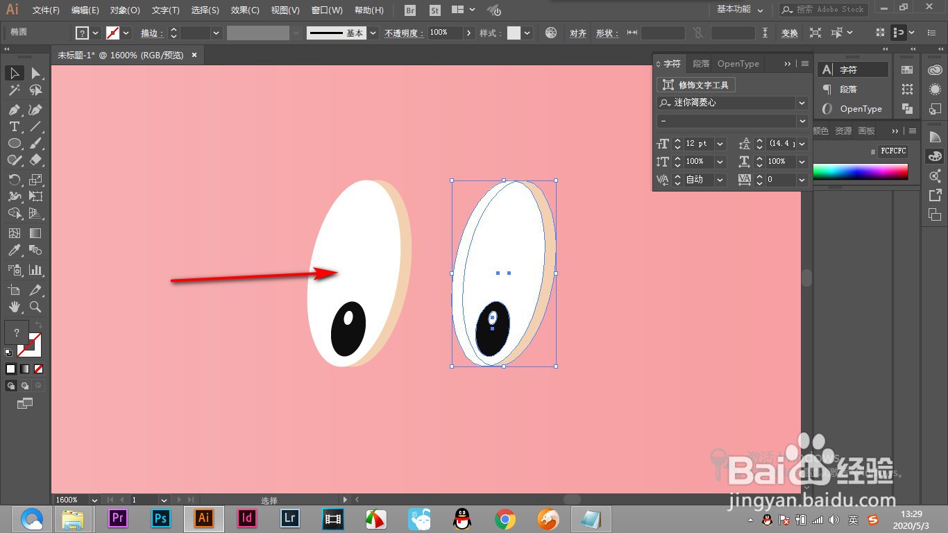Select the Perspective Grid tool
Image resolution: width=948 pixels, height=533 pixels.
pyautogui.click(x=35, y=213)
